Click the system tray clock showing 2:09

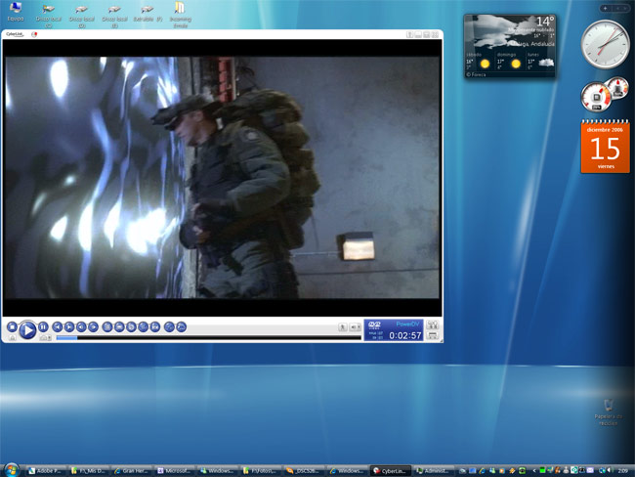click(623, 470)
